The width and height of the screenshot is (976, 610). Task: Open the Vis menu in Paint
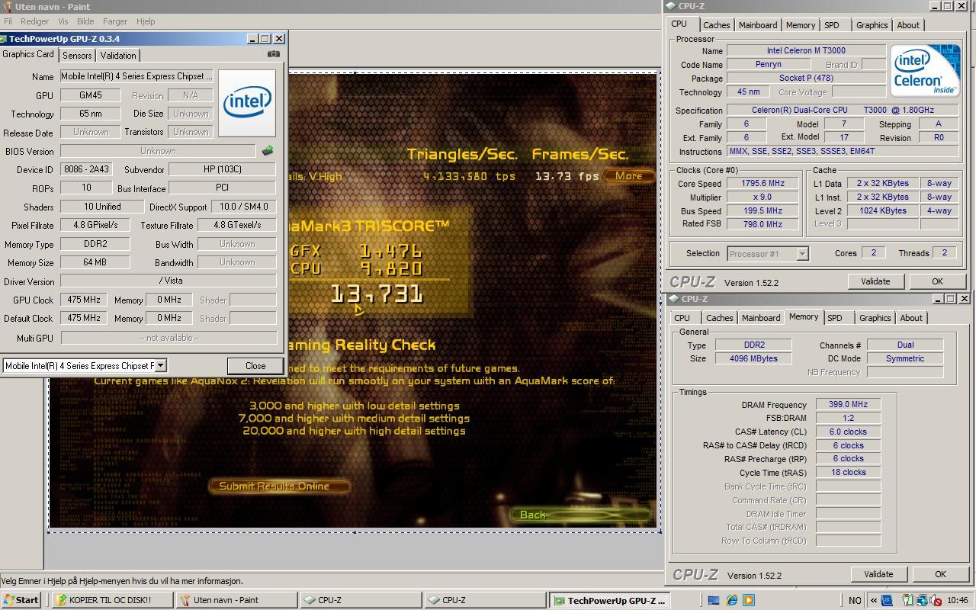tap(63, 21)
